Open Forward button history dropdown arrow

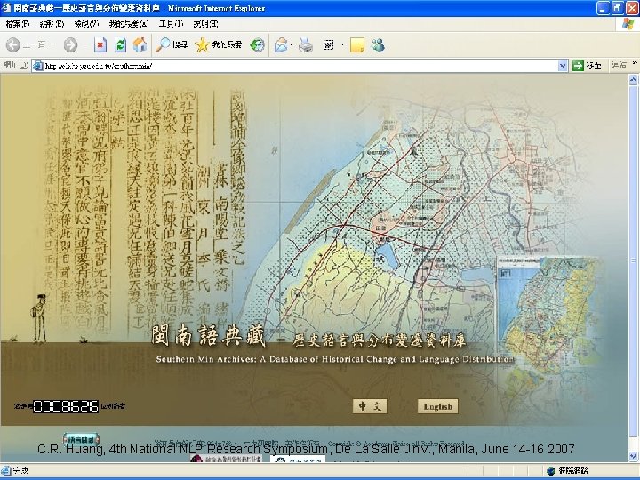[x=85, y=45]
